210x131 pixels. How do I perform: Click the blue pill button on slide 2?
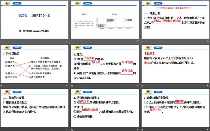click(88, 4)
